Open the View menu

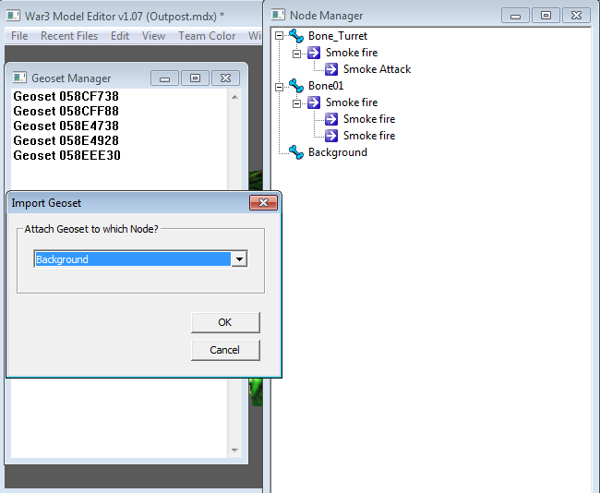tap(153, 36)
